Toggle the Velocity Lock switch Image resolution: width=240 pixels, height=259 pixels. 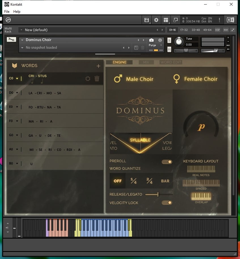(167, 203)
